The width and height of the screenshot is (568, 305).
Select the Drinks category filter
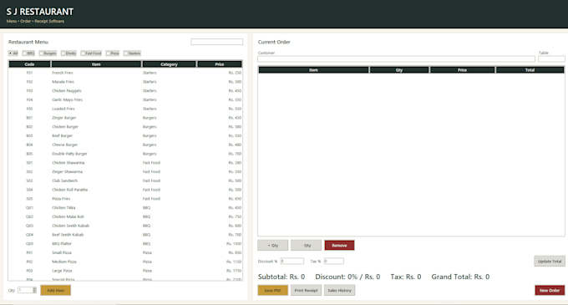tap(68, 53)
